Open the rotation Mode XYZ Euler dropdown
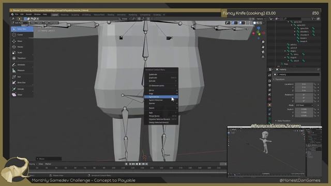Image resolution: width=331 pixels, height=186 pixels. click(x=304, y=105)
